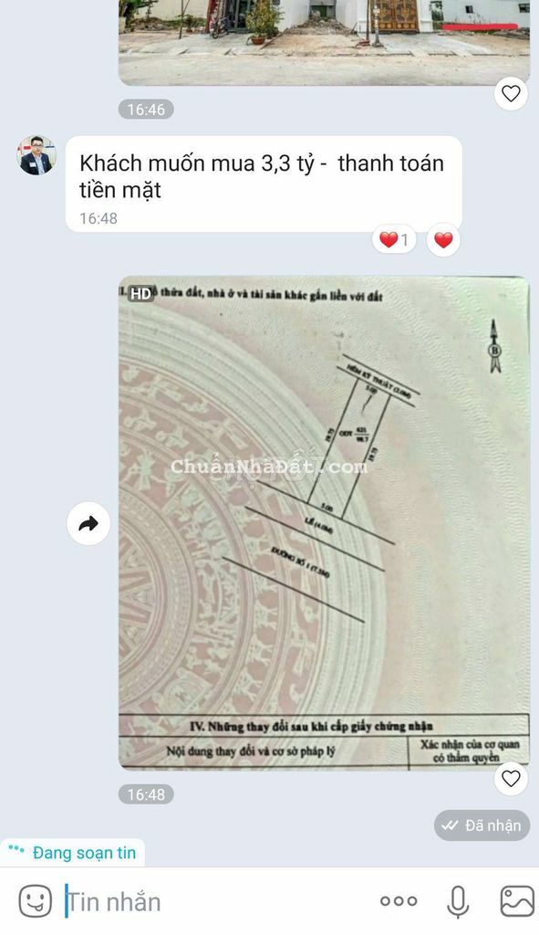The image size is (539, 935).
Task: Open the land plot certificate image
Action: tap(324, 522)
